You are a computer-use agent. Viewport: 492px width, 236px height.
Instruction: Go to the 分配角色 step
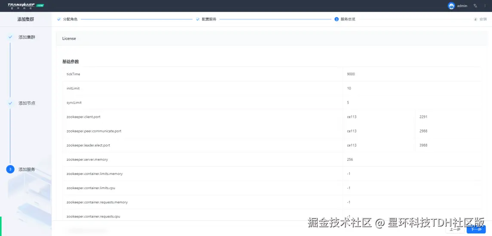point(70,19)
